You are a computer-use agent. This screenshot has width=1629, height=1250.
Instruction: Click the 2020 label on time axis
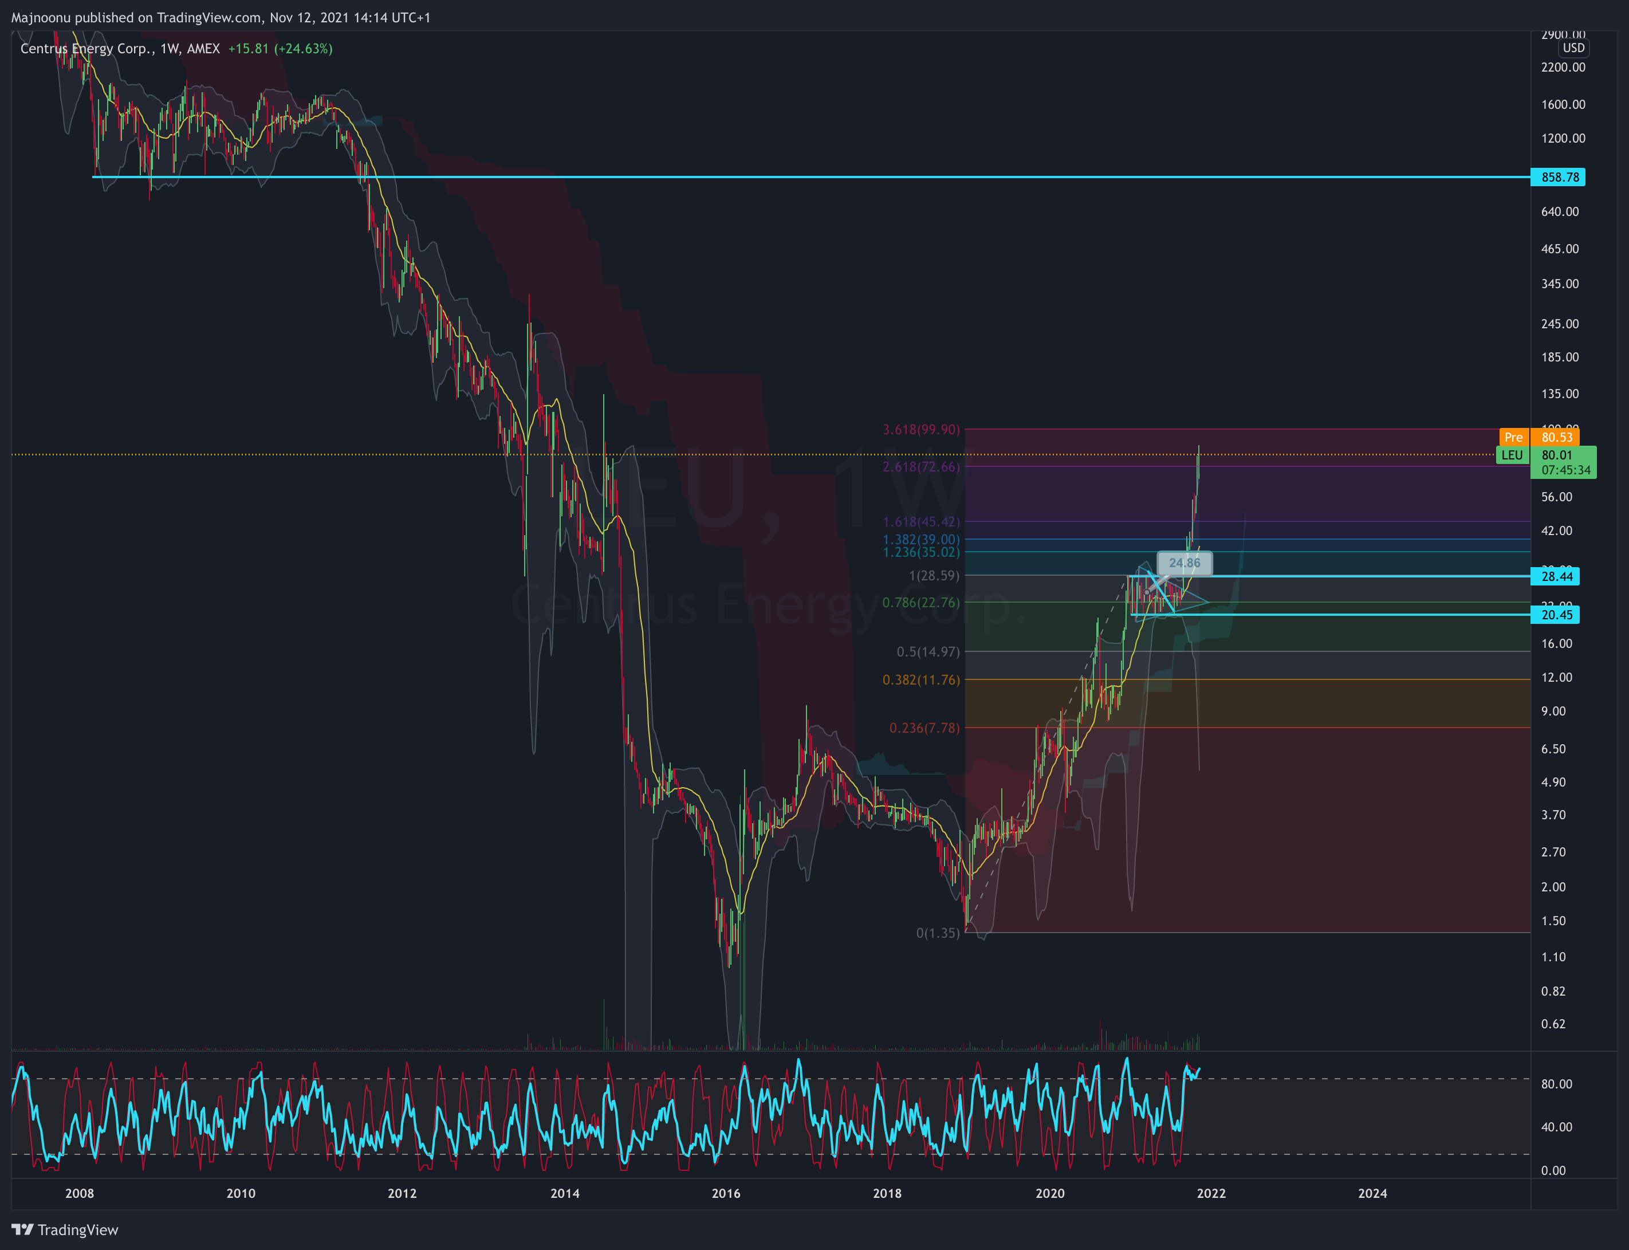click(x=1049, y=1193)
